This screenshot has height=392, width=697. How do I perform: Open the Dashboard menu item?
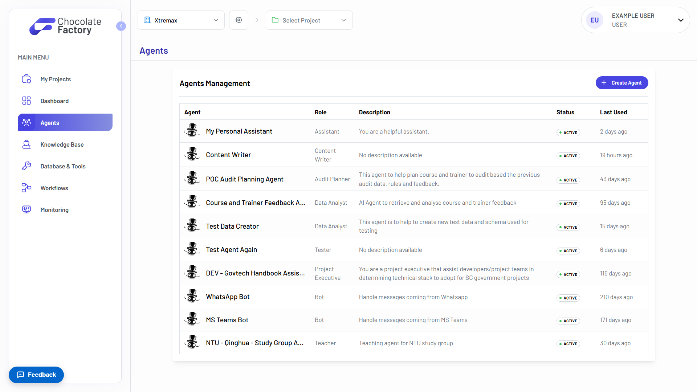click(x=65, y=101)
